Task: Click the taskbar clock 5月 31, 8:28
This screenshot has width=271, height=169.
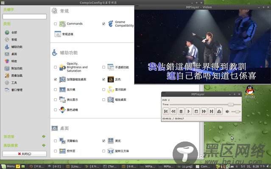Action: (x=252, y=166)
